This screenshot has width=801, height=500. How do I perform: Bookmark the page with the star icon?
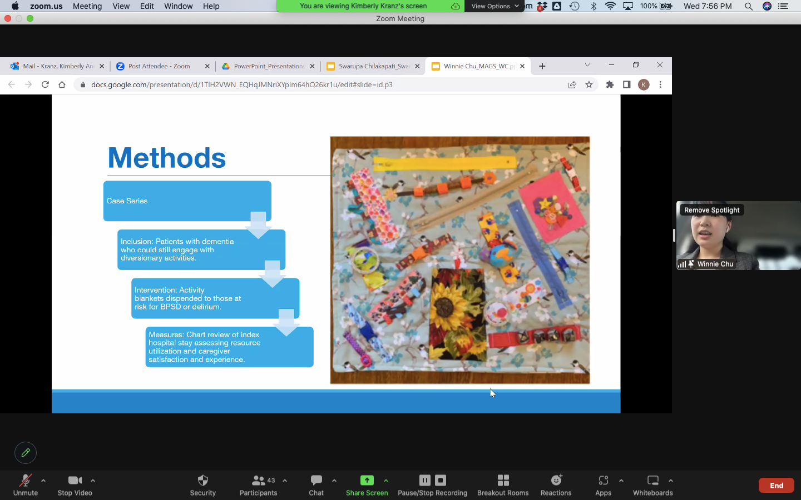click(x=589, y=84)
